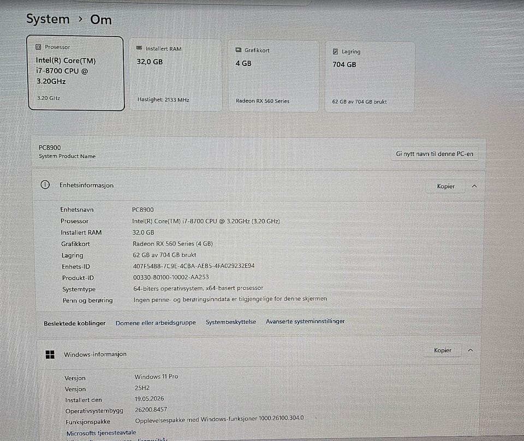Open 'Avanserte systeminnstillinger' link

pyautogui.click(x=305, y=321)
